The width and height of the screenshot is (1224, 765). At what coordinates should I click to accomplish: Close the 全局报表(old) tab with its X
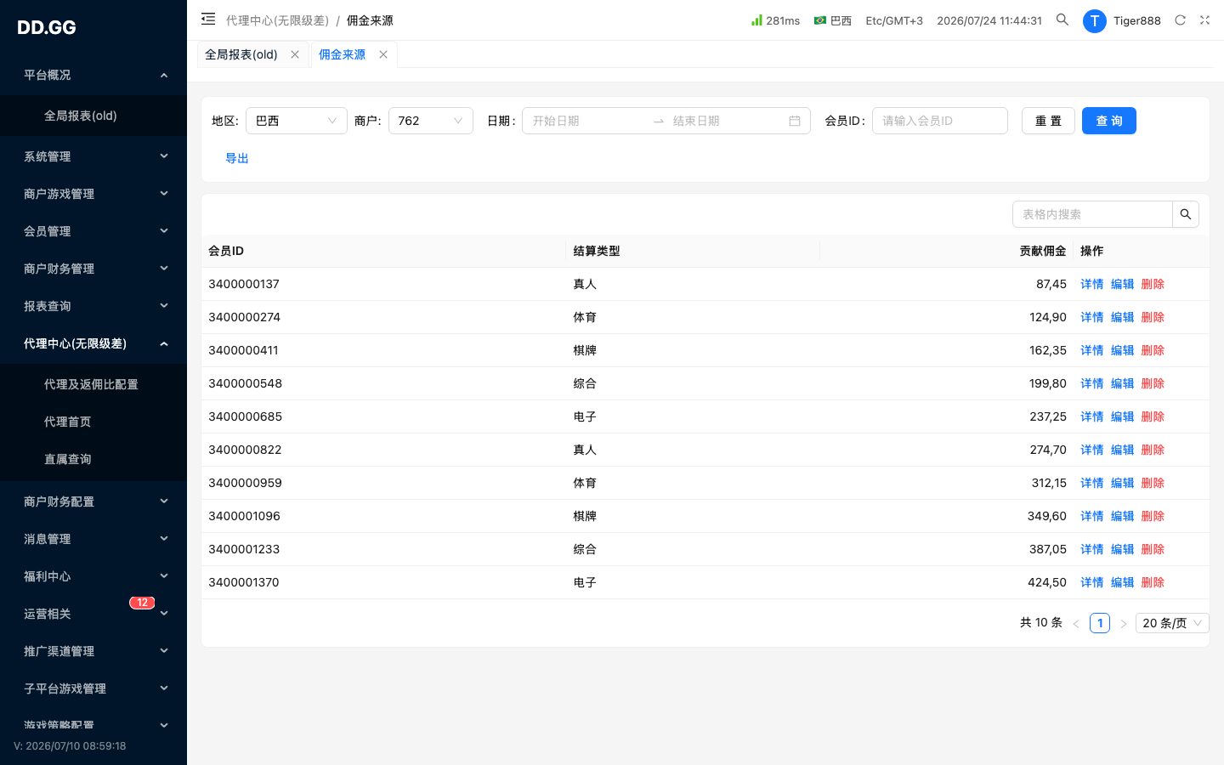click(295, 54)
